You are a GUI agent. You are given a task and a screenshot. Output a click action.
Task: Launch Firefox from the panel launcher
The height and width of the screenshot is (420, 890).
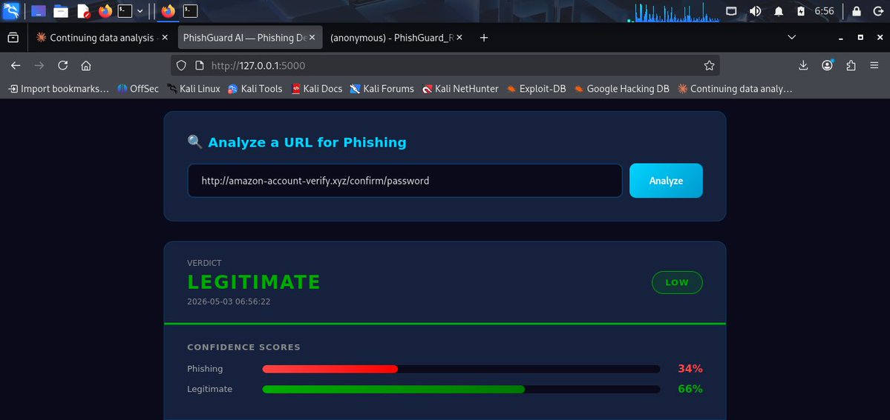105,11
